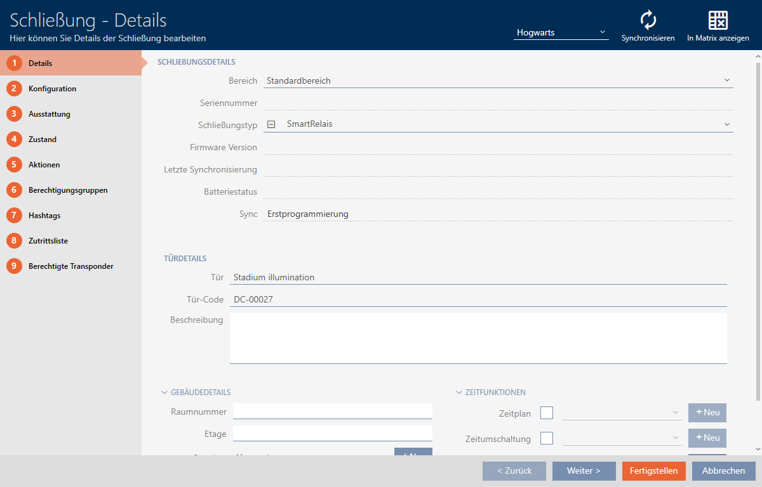This screenshot has width=762, height=487.
Task: Enable the Zeitplan checkbox
Action: tap(546, 413)
